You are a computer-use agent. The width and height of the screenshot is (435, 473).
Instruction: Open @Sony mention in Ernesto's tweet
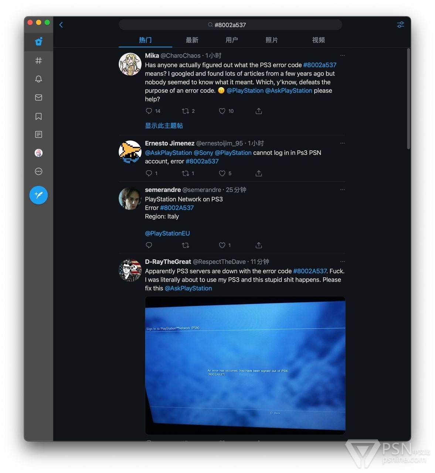point(203,153)
